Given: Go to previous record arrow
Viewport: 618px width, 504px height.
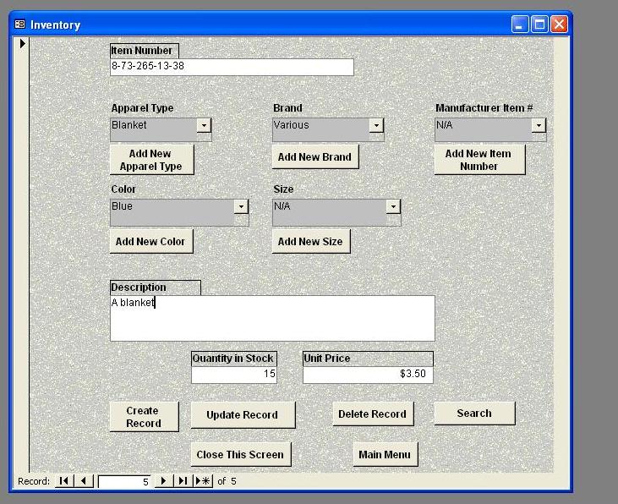Looking at the screenshot, I should pyautogui.click(x=84, y=481).
